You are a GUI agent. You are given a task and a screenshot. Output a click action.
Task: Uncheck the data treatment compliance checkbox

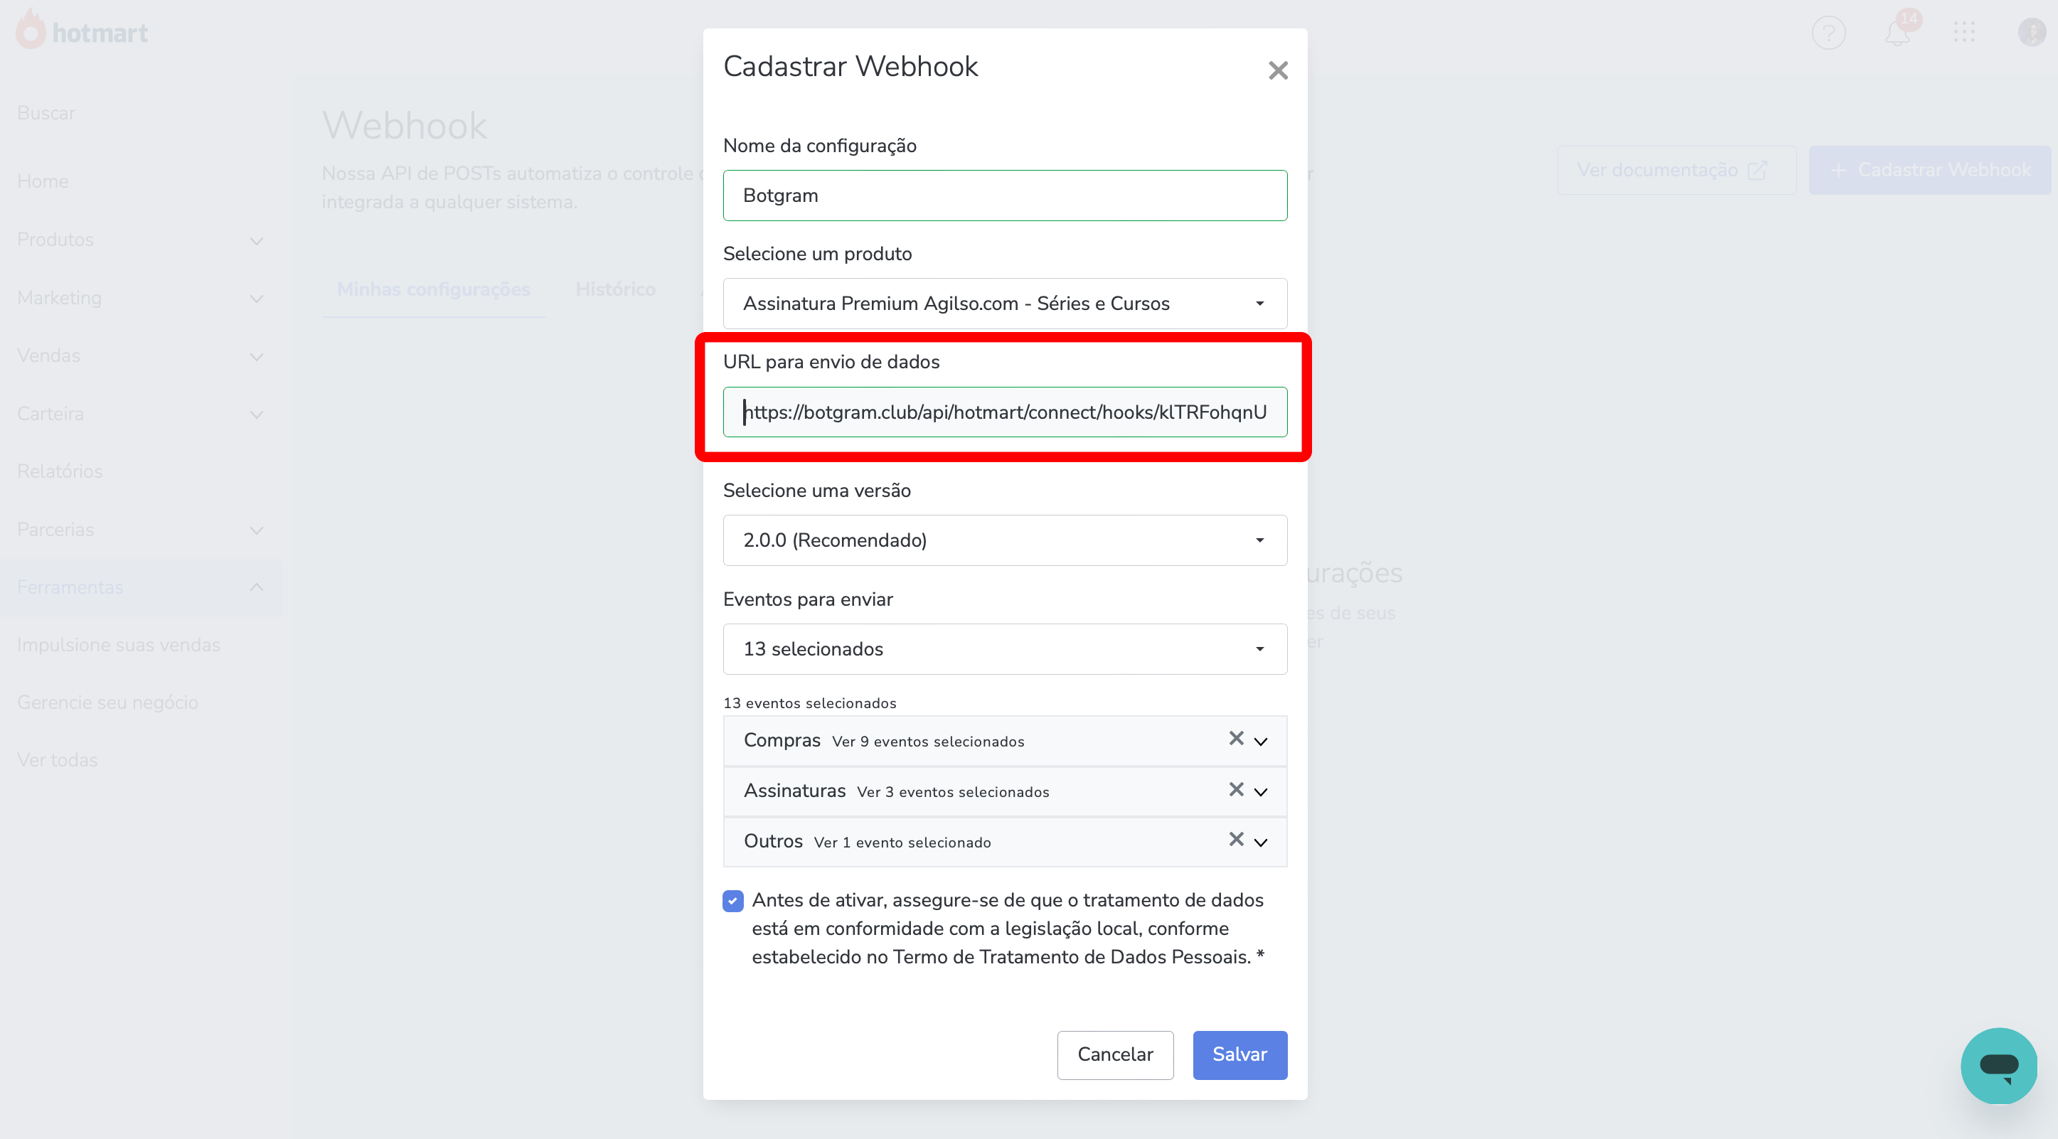click(x=732, y=901)
